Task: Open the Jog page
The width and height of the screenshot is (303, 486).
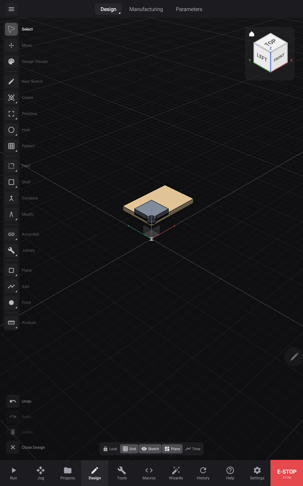Action: (41, 473)
